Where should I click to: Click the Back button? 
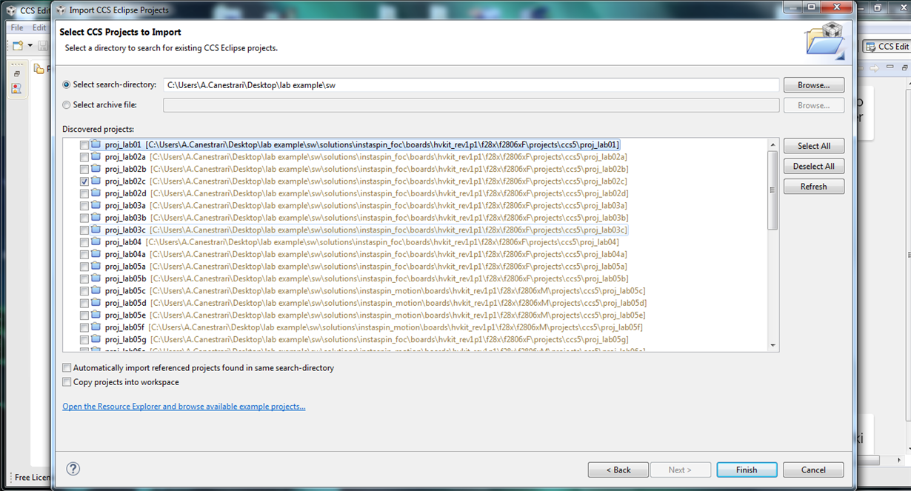[x=618, y=470]
